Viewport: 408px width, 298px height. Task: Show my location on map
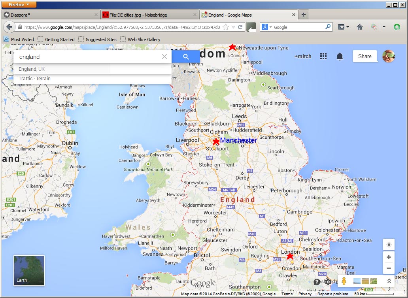(x=389, y=245)
